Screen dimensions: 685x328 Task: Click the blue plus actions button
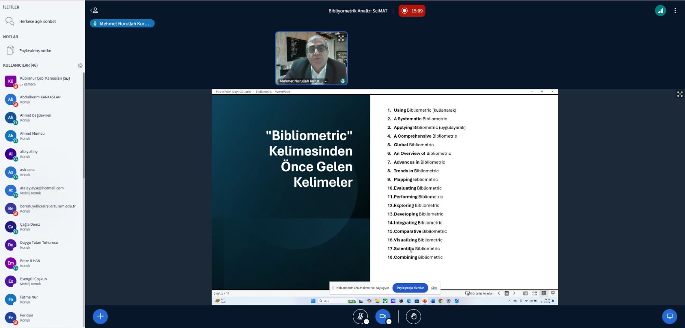pyautogui.click(x=100, y=316)
